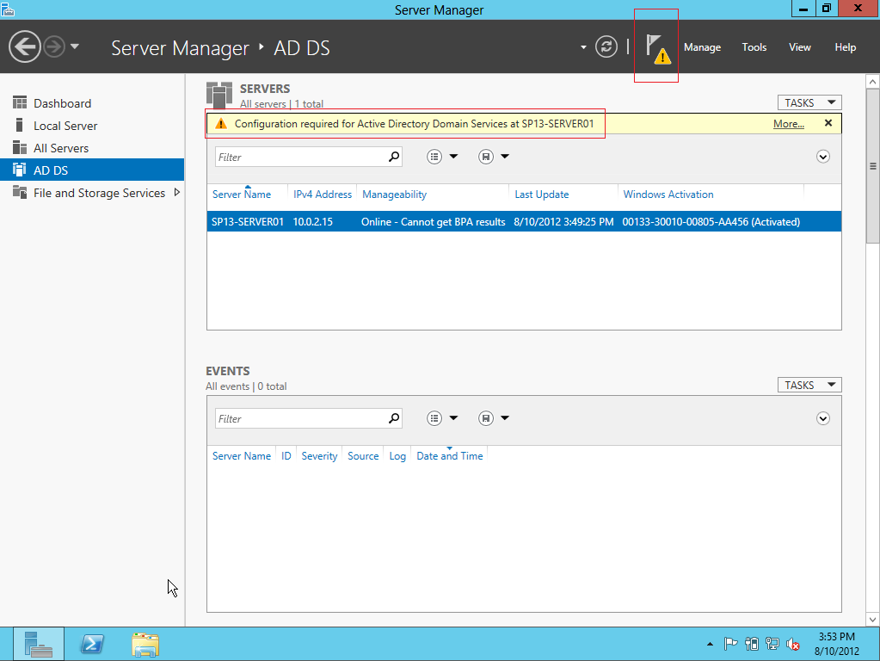
Task: Sort by the Servers tile Server Name column
Action: click(x=242, y=195)
